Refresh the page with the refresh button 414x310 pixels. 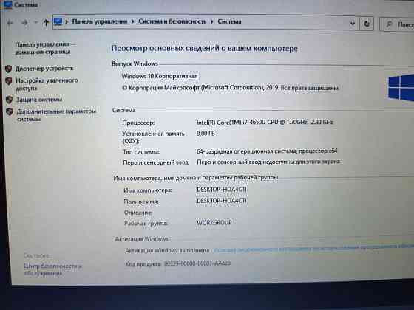[x=367, y=24]
